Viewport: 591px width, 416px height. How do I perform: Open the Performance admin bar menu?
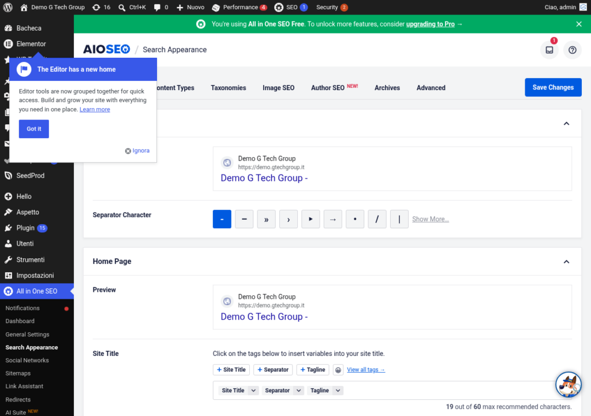240,7
